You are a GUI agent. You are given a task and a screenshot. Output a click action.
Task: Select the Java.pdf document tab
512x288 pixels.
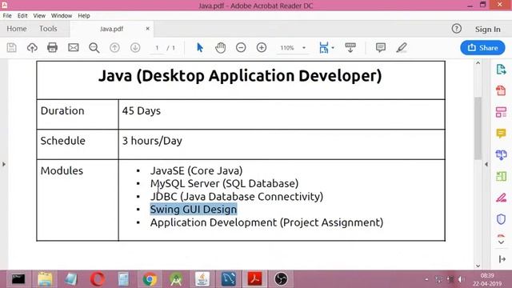[x=111, y=29]
